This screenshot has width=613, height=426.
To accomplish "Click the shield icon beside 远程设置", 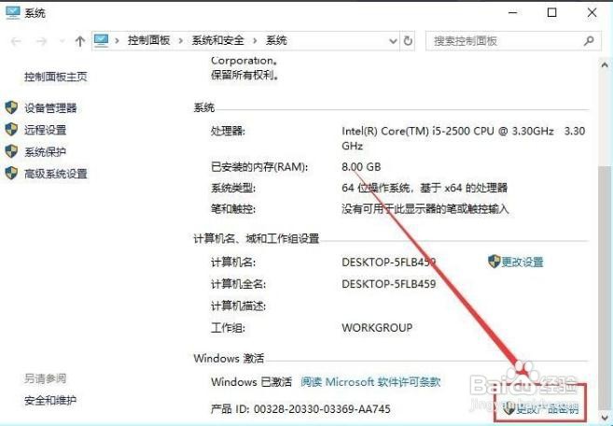I will [11, 129].
